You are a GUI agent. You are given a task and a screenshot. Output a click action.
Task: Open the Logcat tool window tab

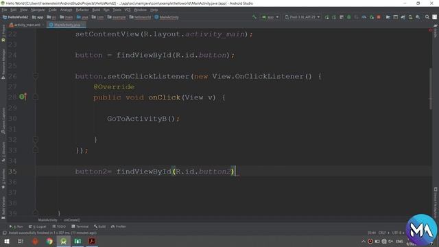pyautogui.click(x=38, y=226)
